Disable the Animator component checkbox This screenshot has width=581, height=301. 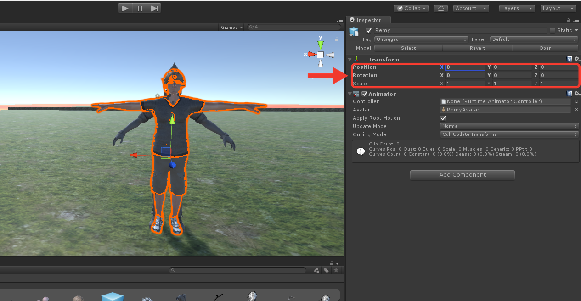pyautogui.click(x=365, y=94)
